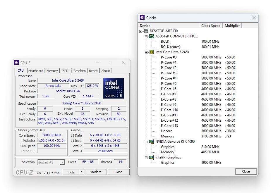Click the empty Rated FSB field
The height and width of the screenshot is (193, 278).
(52, 151)
